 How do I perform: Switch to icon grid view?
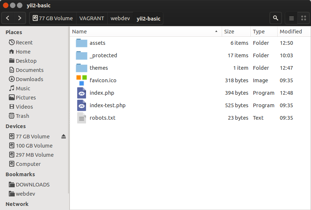tap(303, 18)
